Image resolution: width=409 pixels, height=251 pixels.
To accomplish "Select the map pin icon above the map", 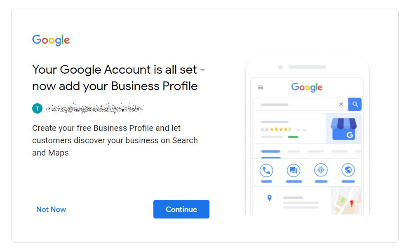I will [269, 198].
